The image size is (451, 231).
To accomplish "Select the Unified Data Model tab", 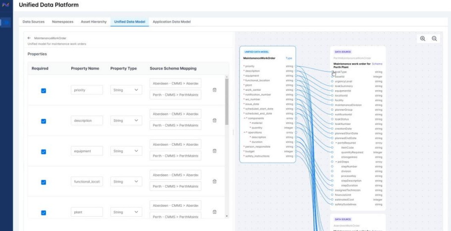I will tap(130, 22).
